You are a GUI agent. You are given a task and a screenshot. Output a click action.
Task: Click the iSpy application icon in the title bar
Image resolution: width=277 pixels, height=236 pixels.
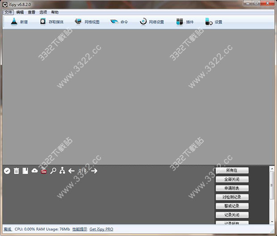click(x=5, y=4)
